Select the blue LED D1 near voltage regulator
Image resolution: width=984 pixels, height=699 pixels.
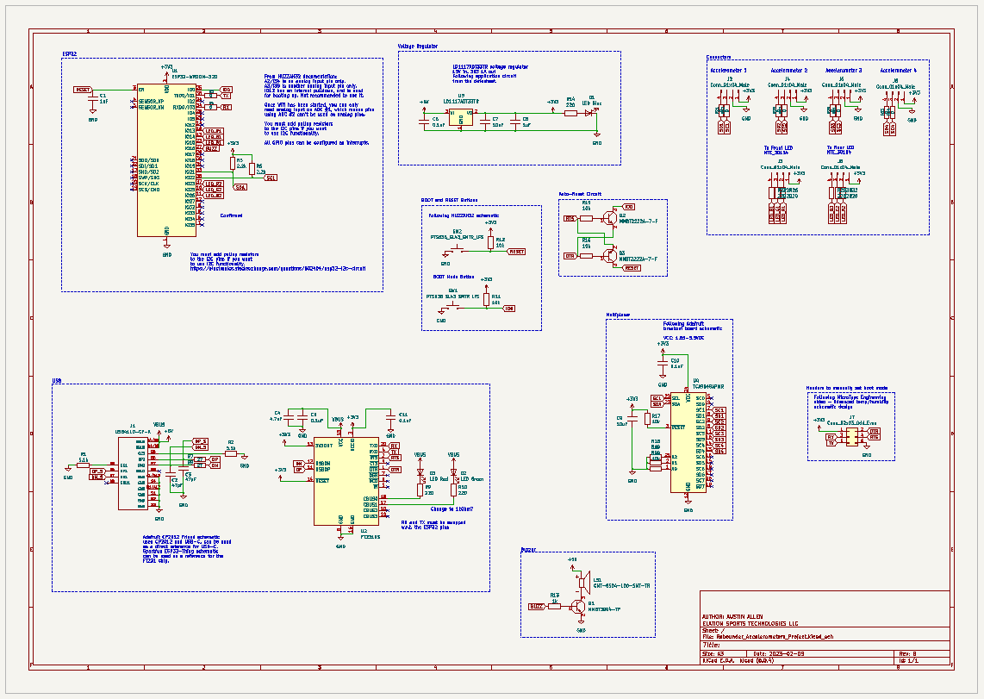tap(589, 113)
